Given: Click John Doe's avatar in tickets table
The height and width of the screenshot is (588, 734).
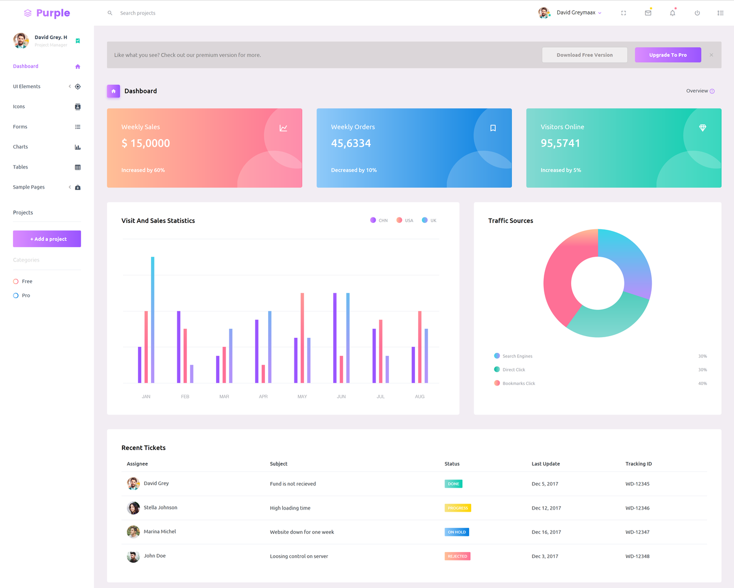Looking at the screenshot, I should [x=133, y=556].
